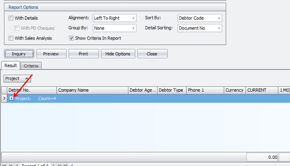Switch to the Criteria tab
This screenshot has height=166, width=290.
coord(31,66)
